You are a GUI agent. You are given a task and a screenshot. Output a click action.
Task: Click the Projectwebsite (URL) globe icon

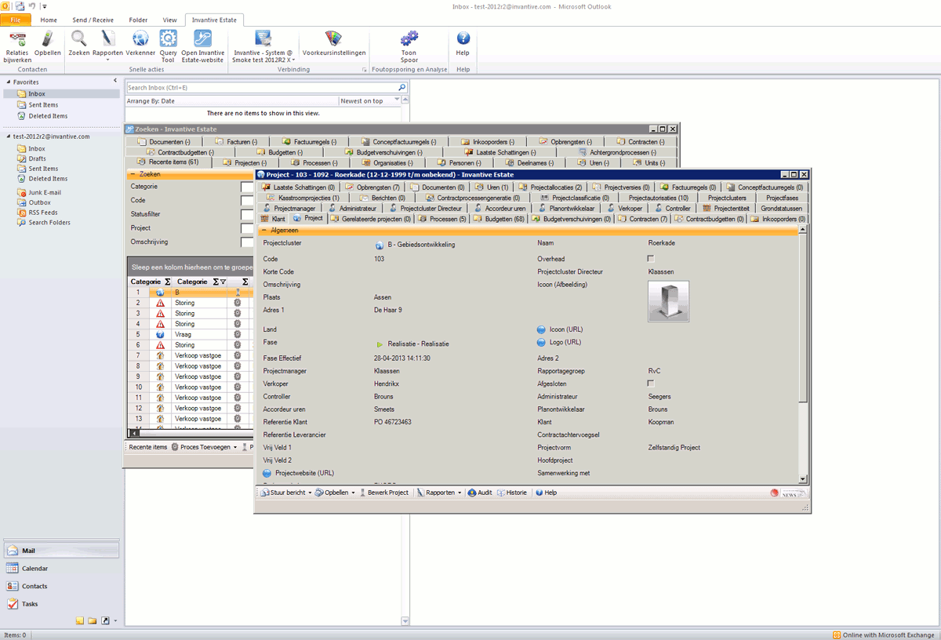click(267, 474)
